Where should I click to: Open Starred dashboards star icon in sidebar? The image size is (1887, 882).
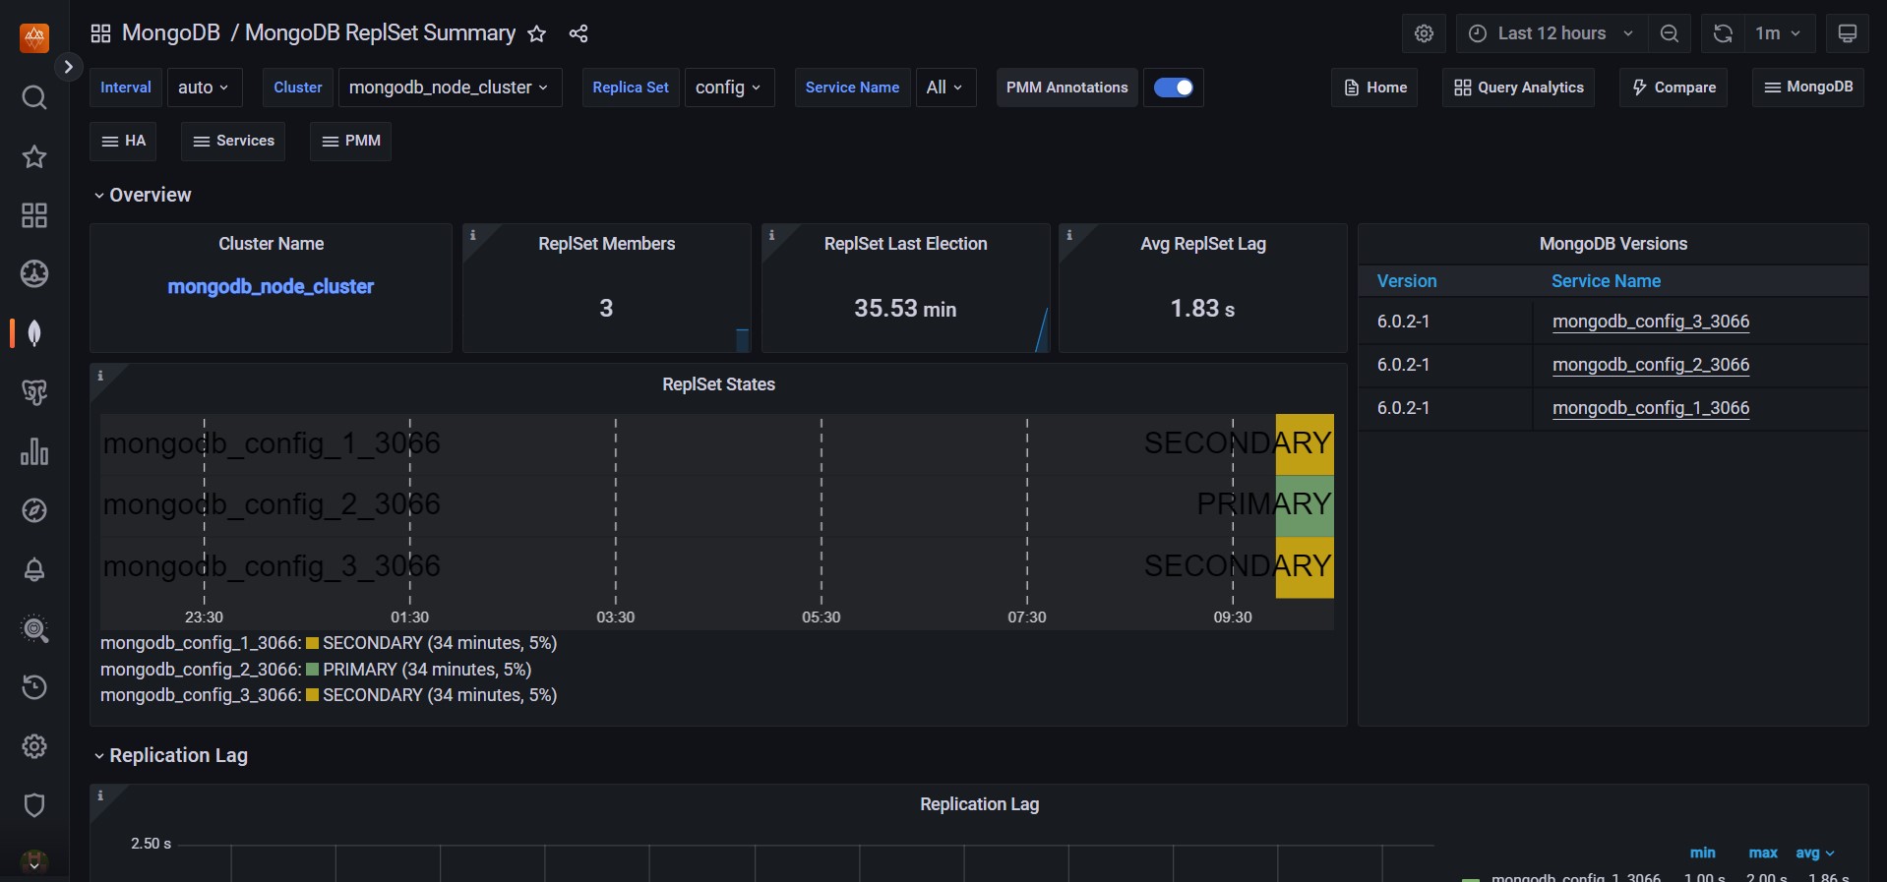[x=34, y=156]
